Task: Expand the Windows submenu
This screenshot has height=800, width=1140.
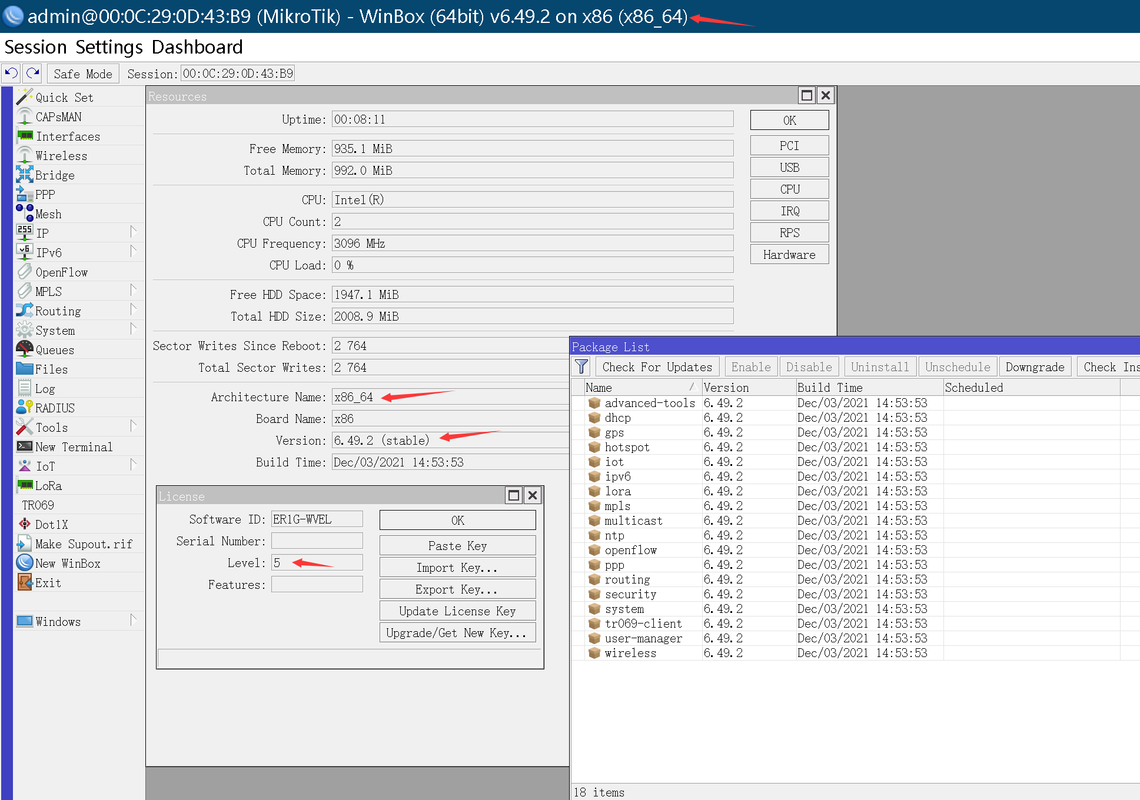Action: click(x=134, y=621)
